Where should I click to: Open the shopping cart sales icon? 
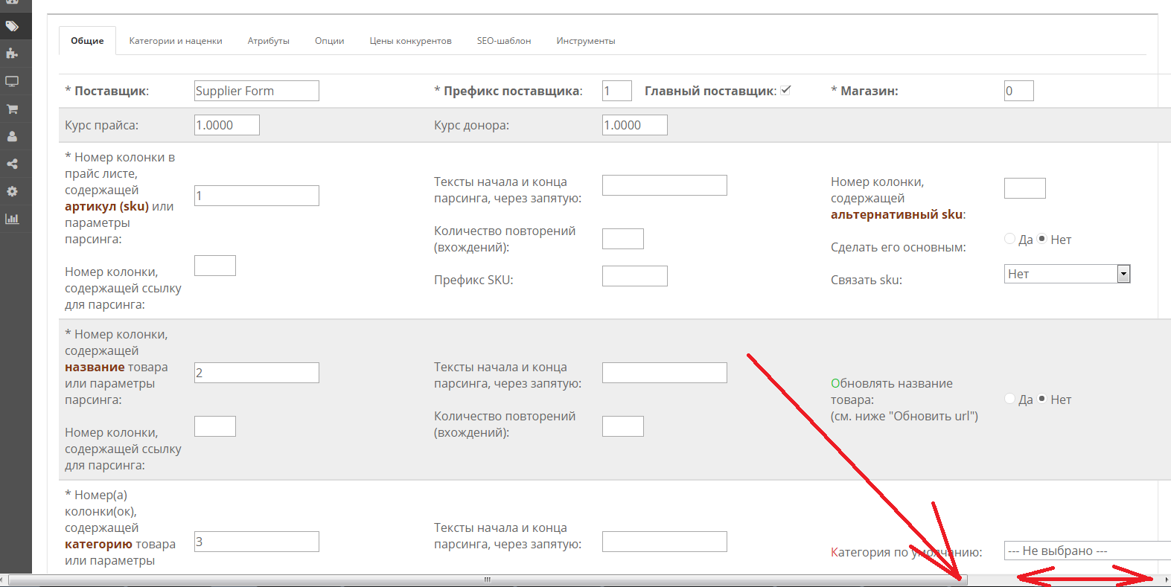12,109
